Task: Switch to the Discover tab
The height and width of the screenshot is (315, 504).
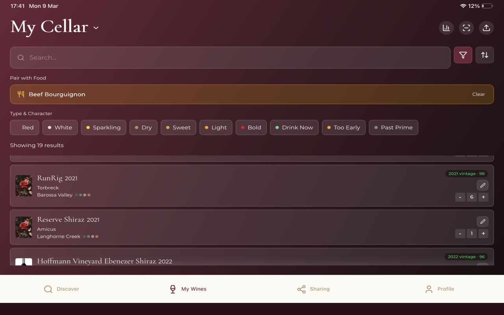Action: point(61,289)
